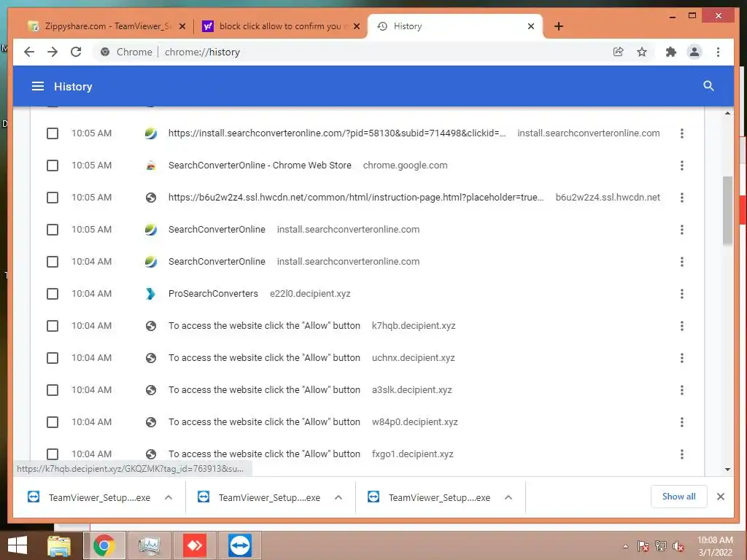747x560 pixels.
Task: Select checkbox for install.searchconverteronline.com URL entry
Action: [53, 133]
